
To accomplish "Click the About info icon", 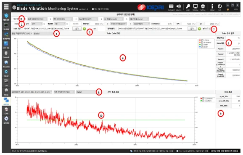I will pos(212,7).
